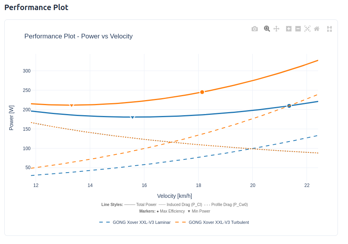Select the Zoom magnifier tool
Viewport: 348px width, 244px height.
pyautogui.click(x=267, y=29)
